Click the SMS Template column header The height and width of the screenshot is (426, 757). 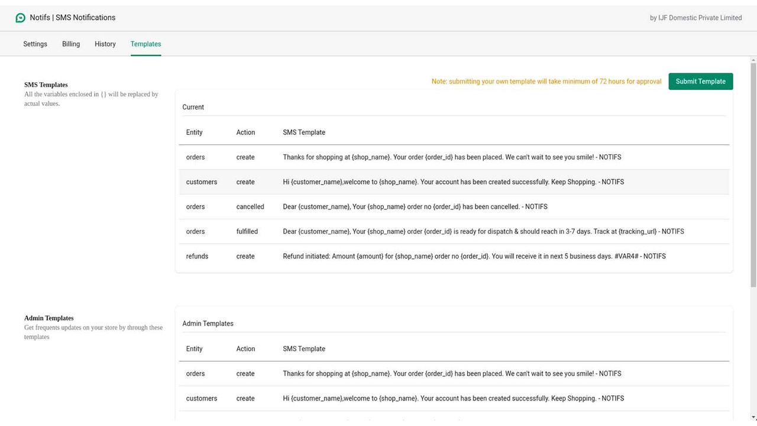[304, 132]
